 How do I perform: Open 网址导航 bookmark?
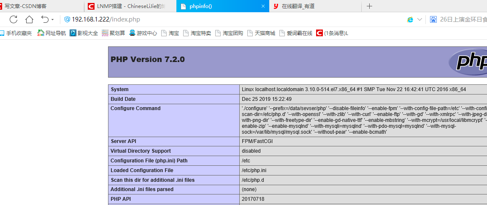51,33
